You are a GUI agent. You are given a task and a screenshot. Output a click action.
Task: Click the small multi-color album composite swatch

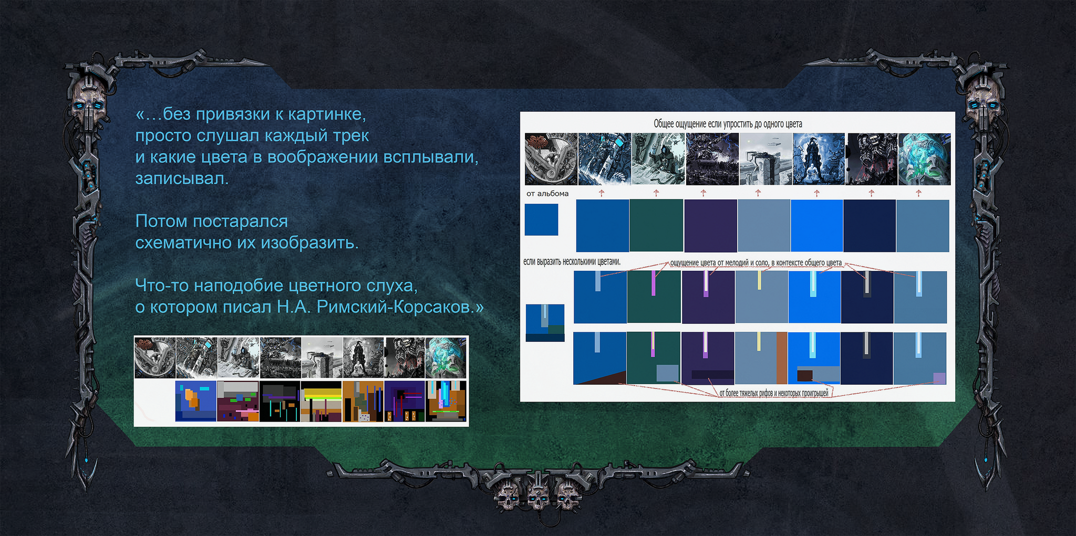pyautogui.click(x=545, y=323)
